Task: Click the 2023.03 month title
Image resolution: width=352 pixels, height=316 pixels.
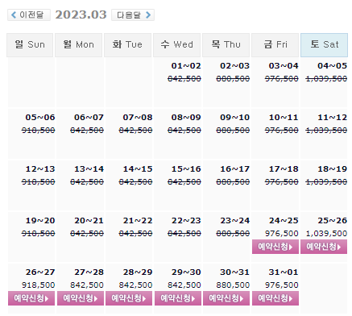Action: (x=81, y=15)
